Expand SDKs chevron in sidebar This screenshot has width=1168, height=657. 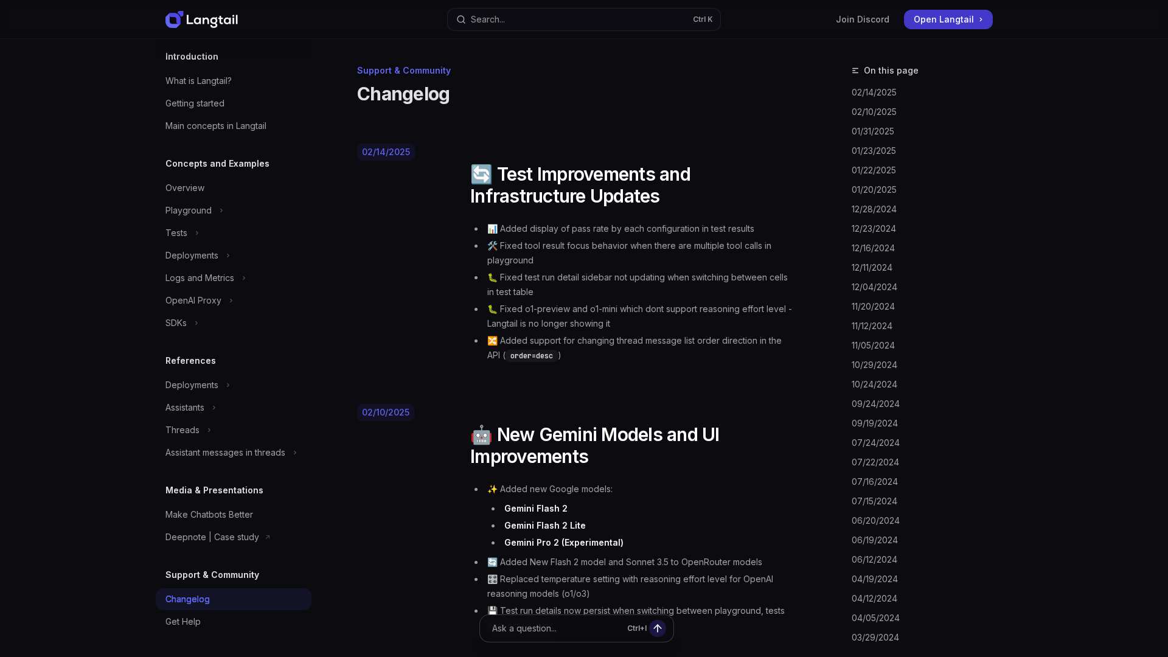click(x=196, y=323)
